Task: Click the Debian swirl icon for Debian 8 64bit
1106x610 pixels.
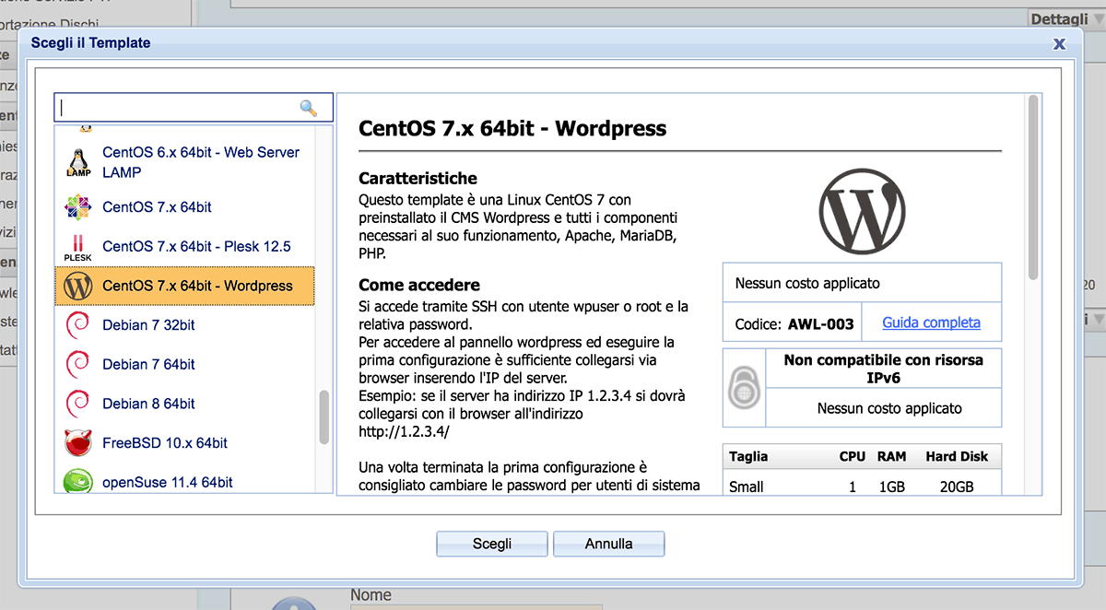Action: (x=78, y=404)
